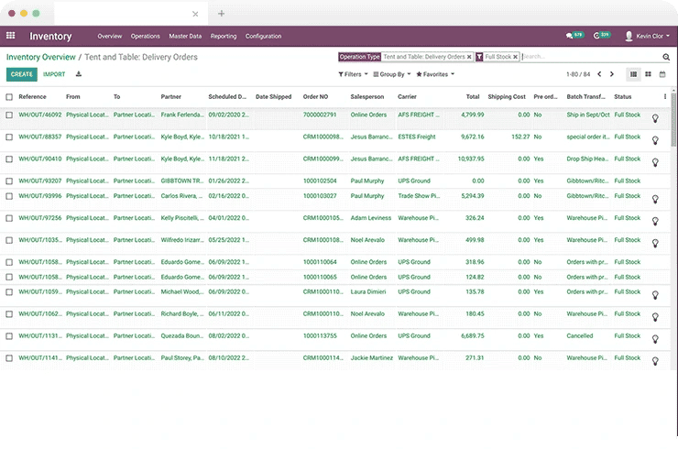Expand the Favorites dropdown

pyautogui.click(x=434, y=74)
